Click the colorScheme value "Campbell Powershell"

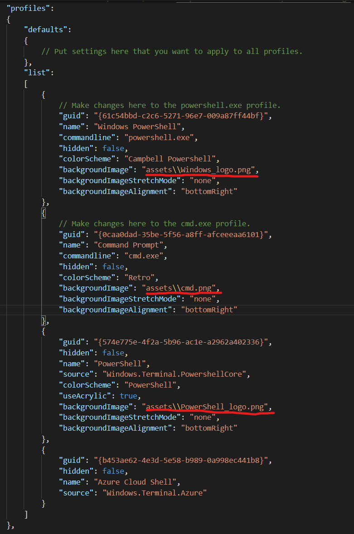click(x=170, y=159)
